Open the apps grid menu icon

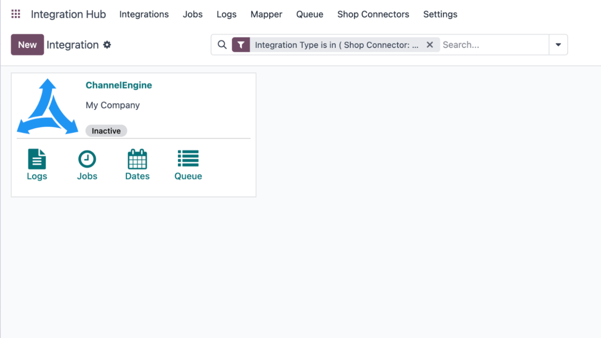pyautogui.click(x=16, y=14)
